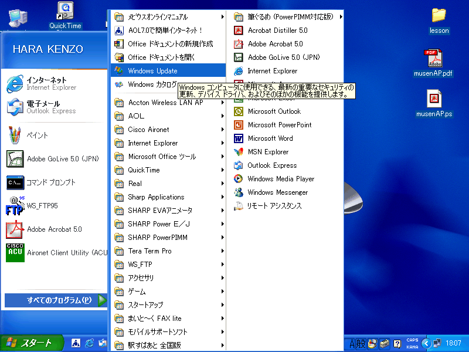Click AOL icon in quick launch bar

[x=76, y=343]
